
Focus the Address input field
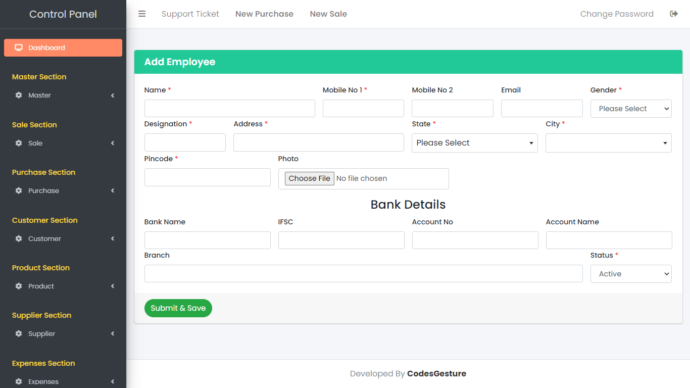(319, 142)
